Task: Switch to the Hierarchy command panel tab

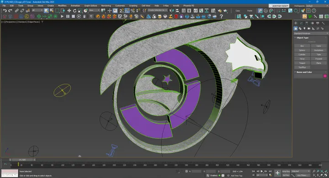Action: coord(307,23)
